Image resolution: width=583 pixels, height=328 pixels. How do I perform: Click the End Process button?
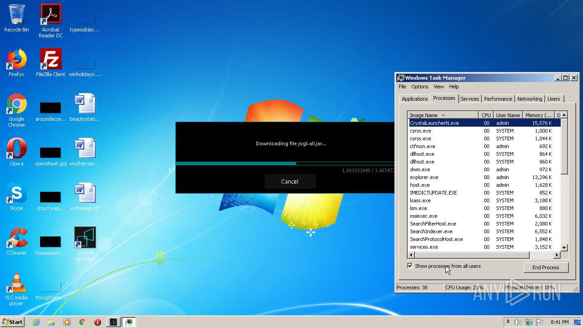546,267
